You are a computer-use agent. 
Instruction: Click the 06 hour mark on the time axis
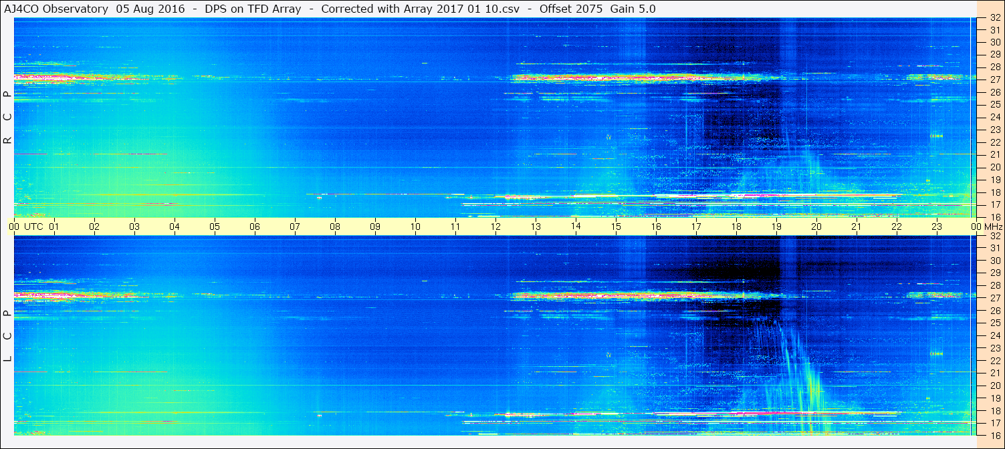[255, 227]
